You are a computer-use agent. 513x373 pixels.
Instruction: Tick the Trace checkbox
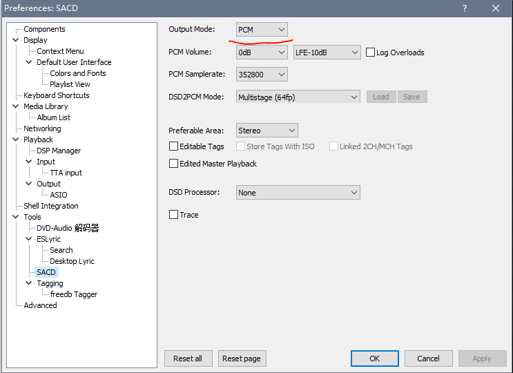174,215
